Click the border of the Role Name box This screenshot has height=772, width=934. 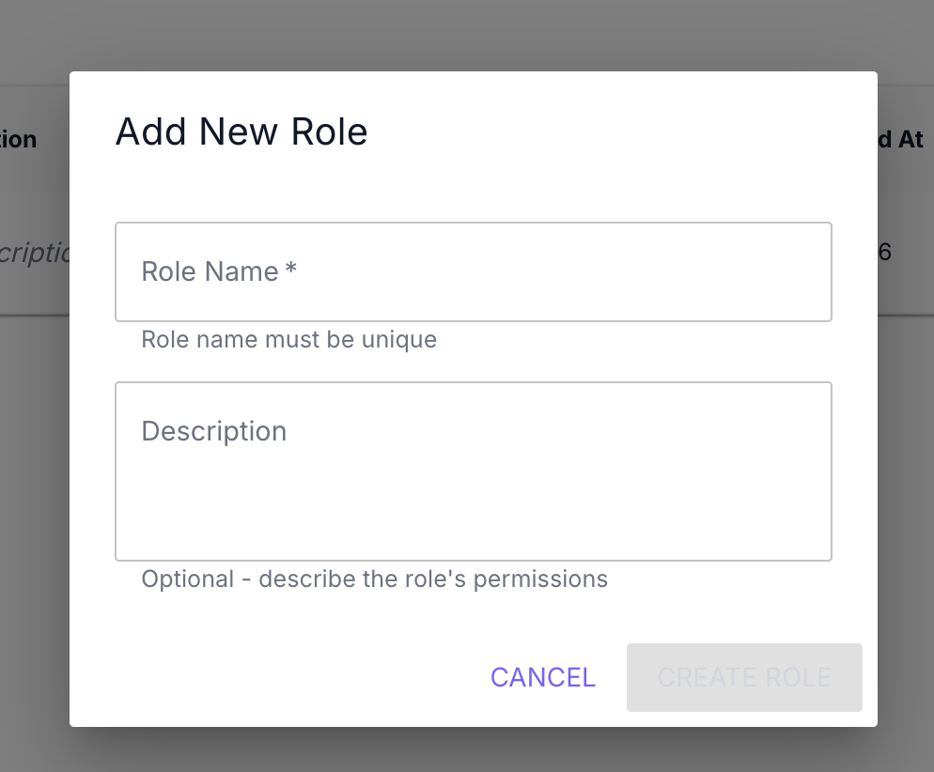click(473, 223)
